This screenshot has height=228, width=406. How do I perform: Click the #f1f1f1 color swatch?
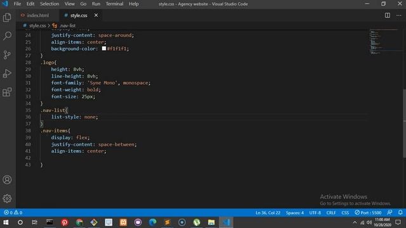pos(104,48)
